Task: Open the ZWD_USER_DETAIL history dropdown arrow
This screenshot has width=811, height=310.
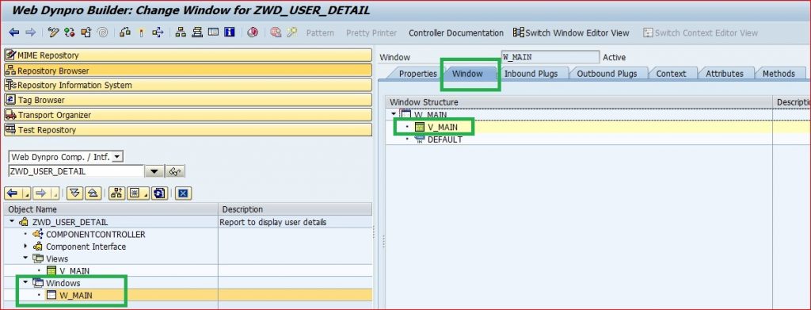Action: point(154,171)
